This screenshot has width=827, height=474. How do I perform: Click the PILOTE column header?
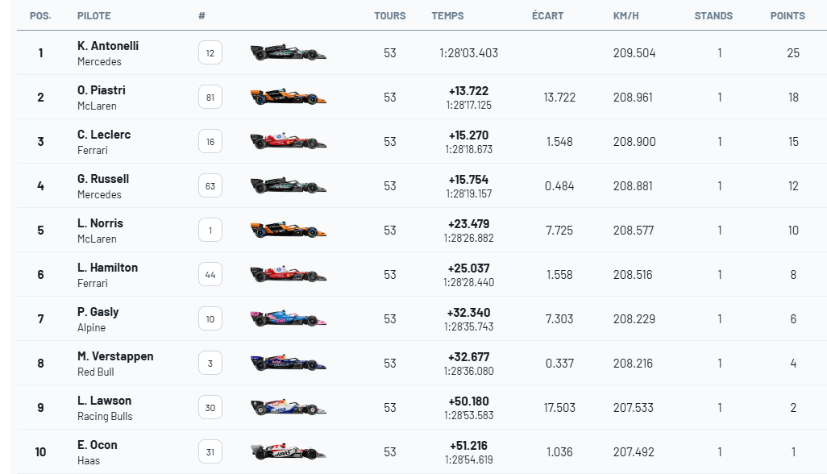[94, 16]
